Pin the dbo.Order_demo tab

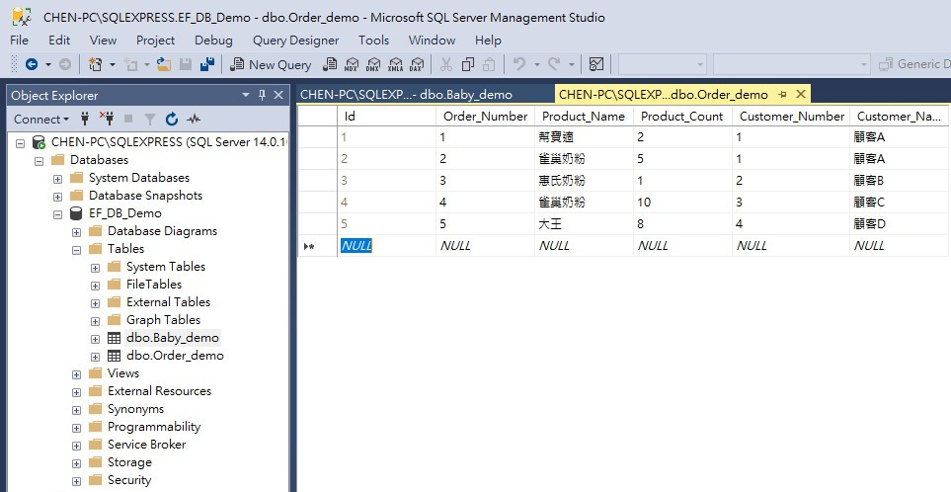point(782,94)
